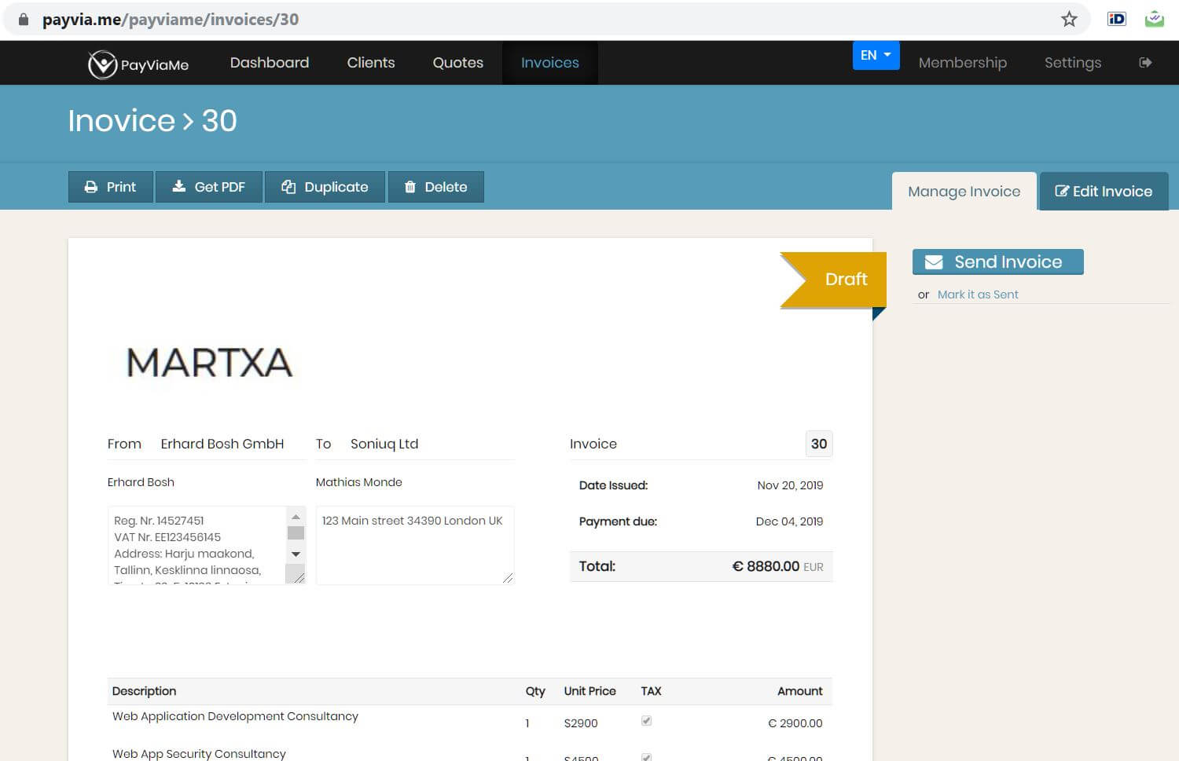Toggle TAX checkbox for Web App Security Consultancy
The height and width of the screenshot is (761, 1179).
click(646, 758)
